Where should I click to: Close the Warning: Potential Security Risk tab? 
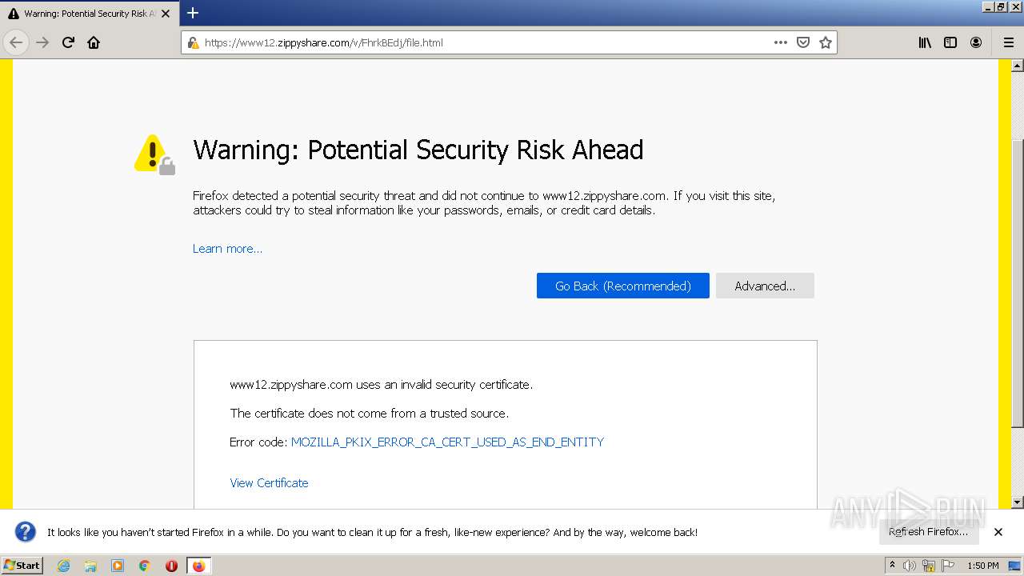[x=166, y=14]
